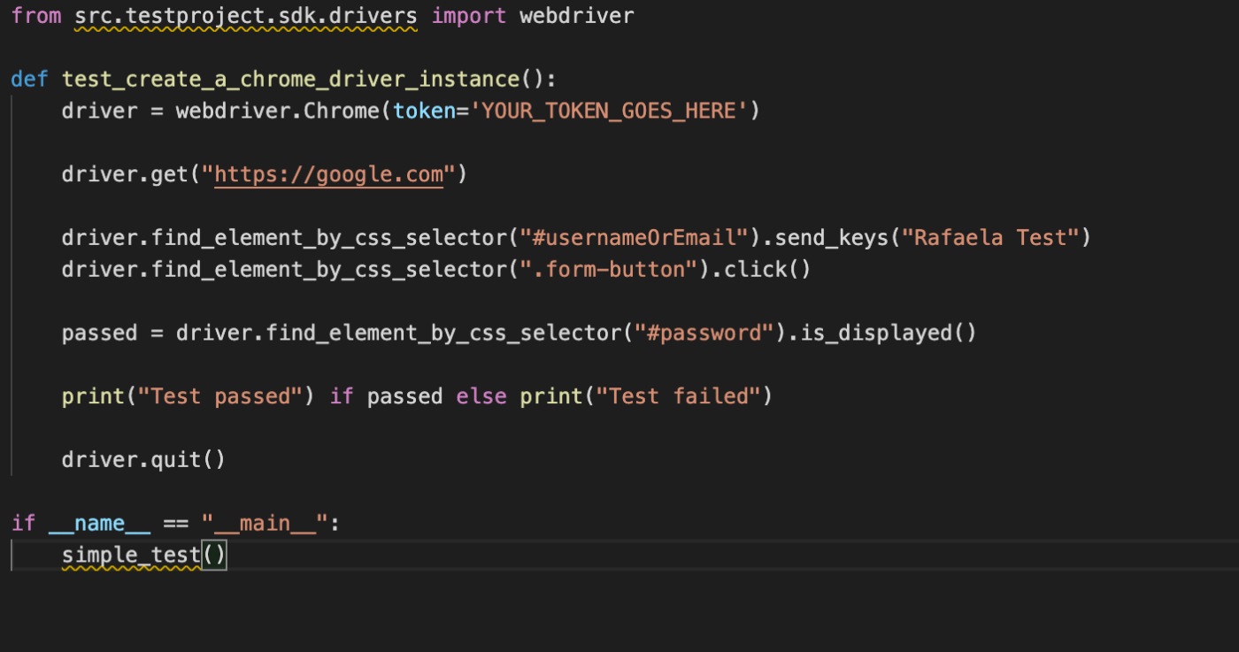Click the driver.quit() statement
Screen dimensions: 1239x652
(143, 460)
